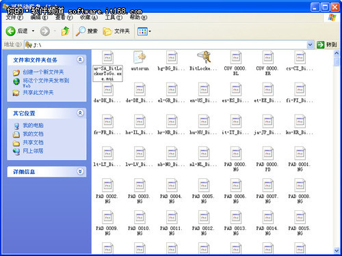
Task: Click the file list scroll-up arrow
Action: [x=337, y=53]
